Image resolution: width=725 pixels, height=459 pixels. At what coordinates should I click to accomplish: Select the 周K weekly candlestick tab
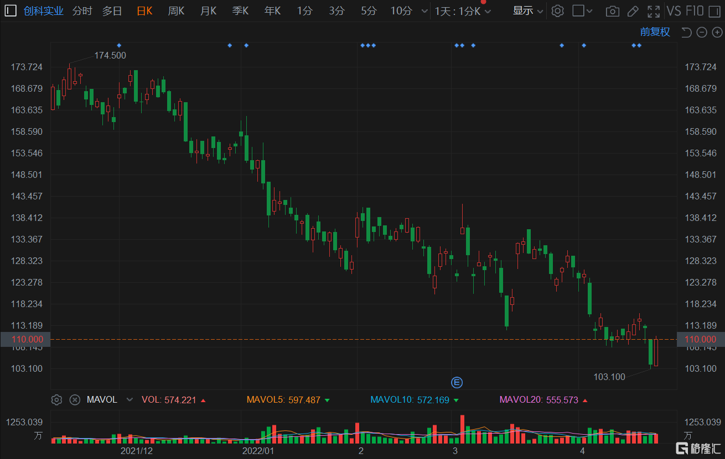177,10
